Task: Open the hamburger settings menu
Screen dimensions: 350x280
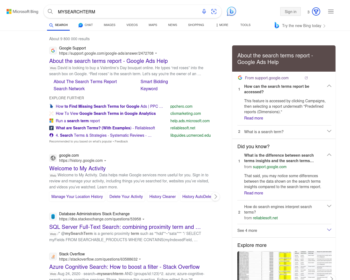Action: pyautogui.click(x=331, y=11)
